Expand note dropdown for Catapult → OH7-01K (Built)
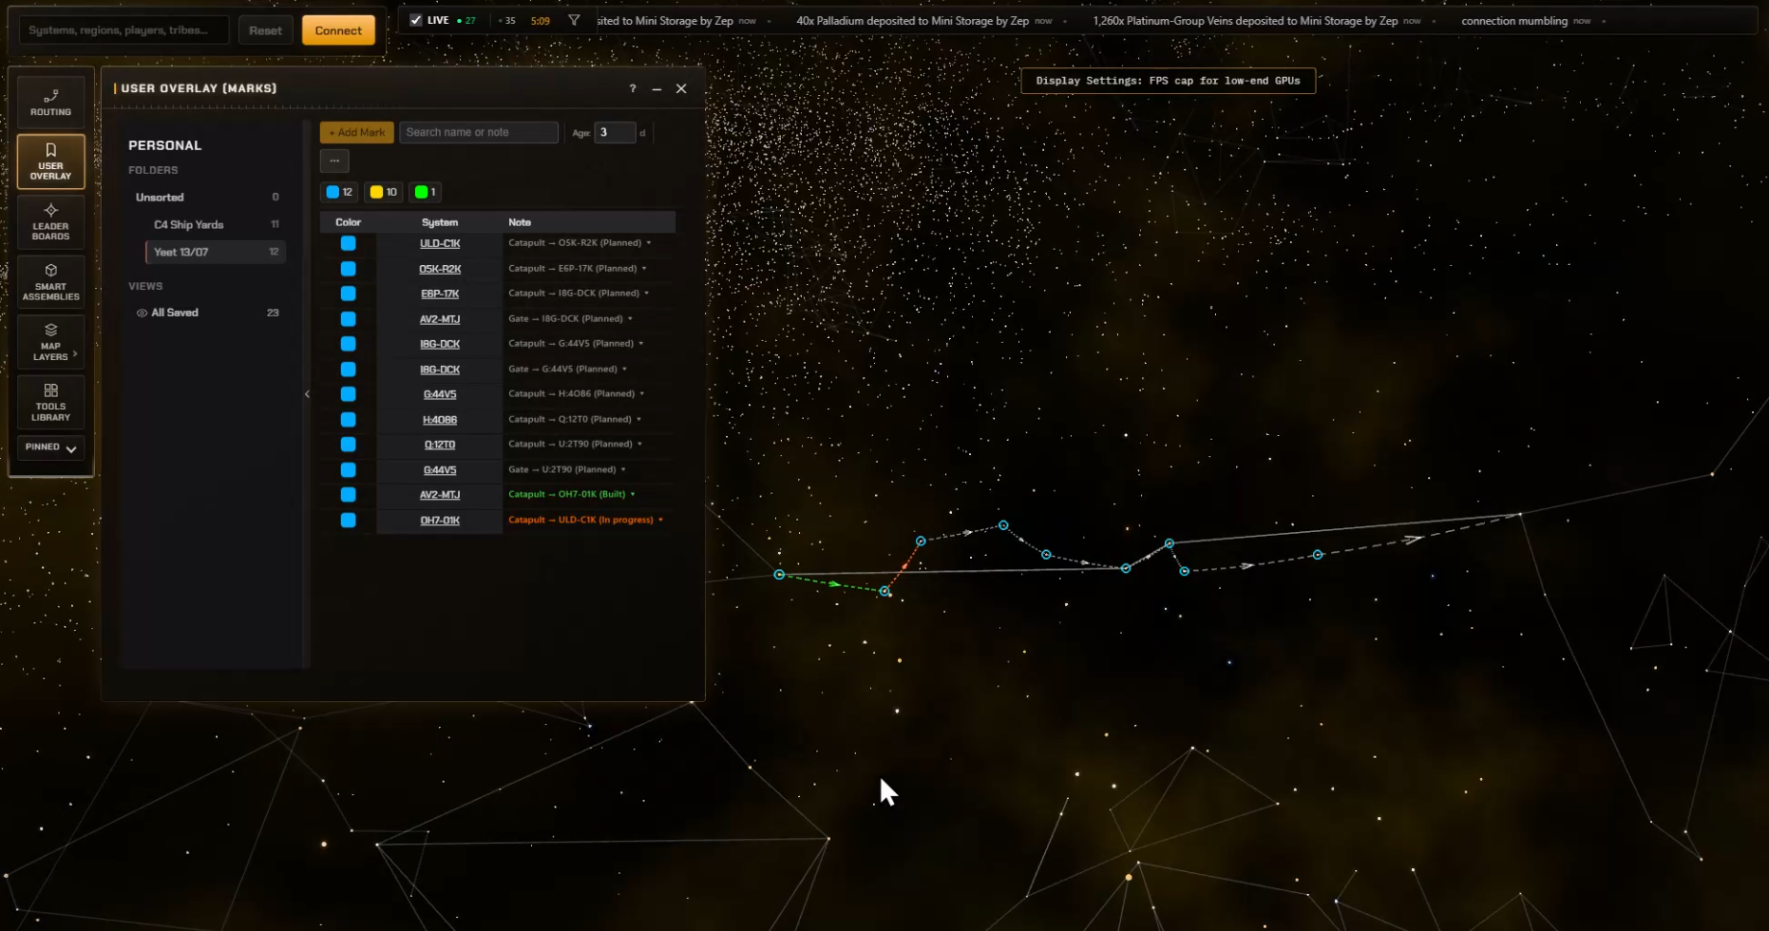 click(x=633, y=494)
